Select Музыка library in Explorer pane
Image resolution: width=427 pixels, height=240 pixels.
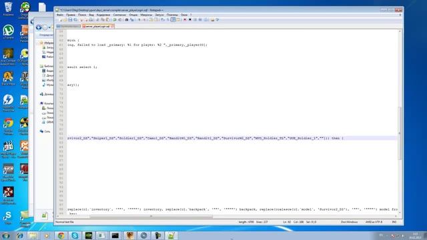[48, 85]
